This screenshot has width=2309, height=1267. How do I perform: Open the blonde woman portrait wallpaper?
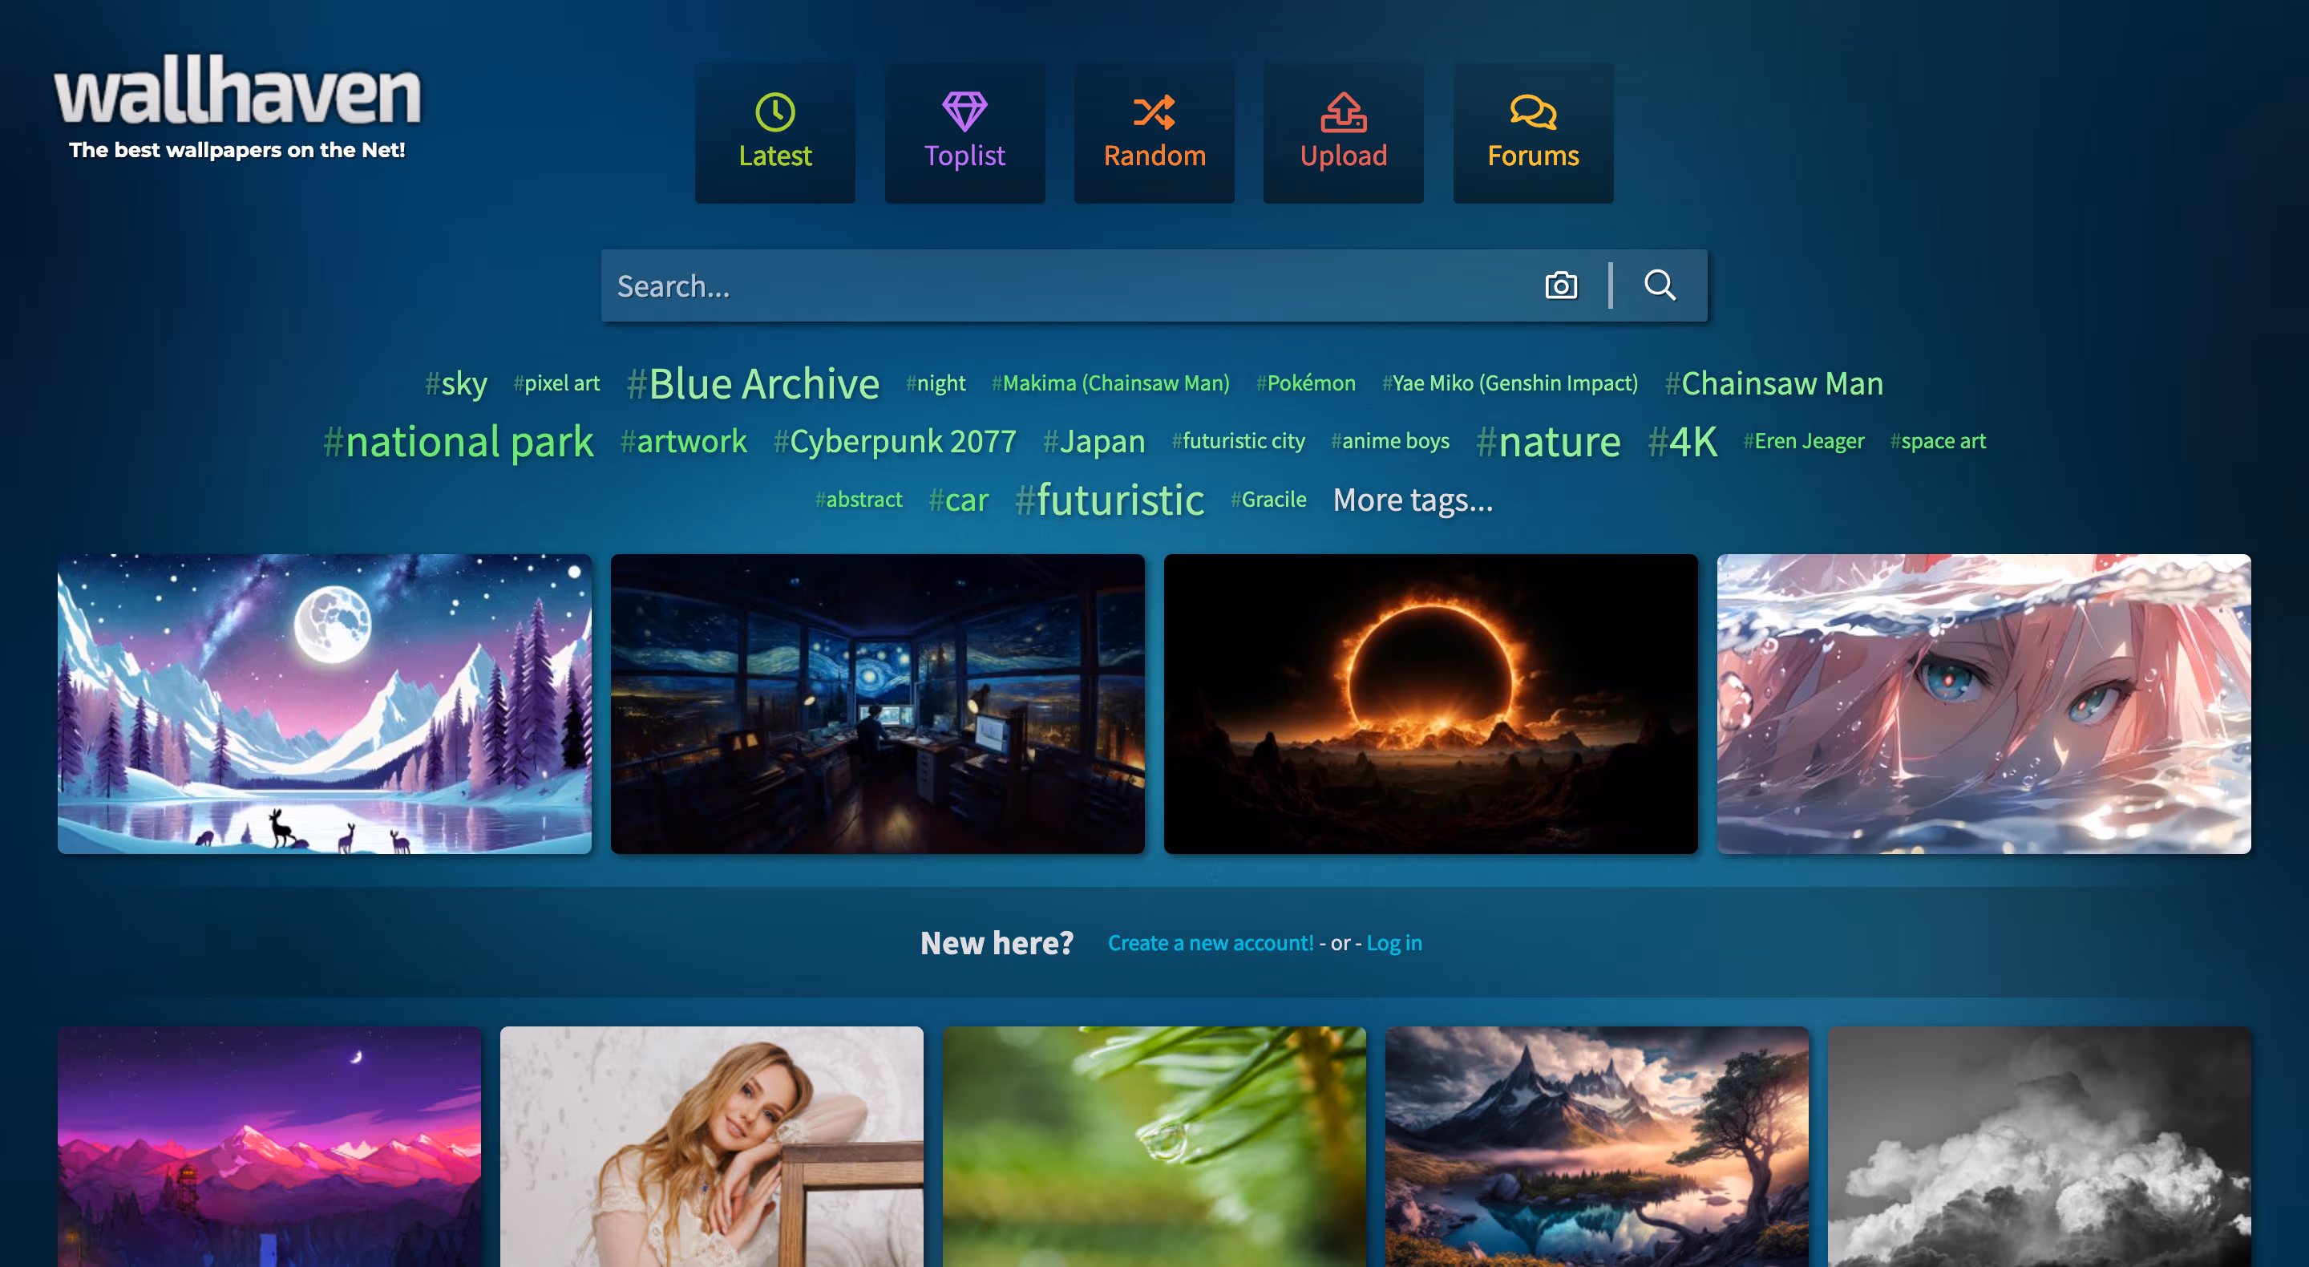click(x=712, y=1147)
